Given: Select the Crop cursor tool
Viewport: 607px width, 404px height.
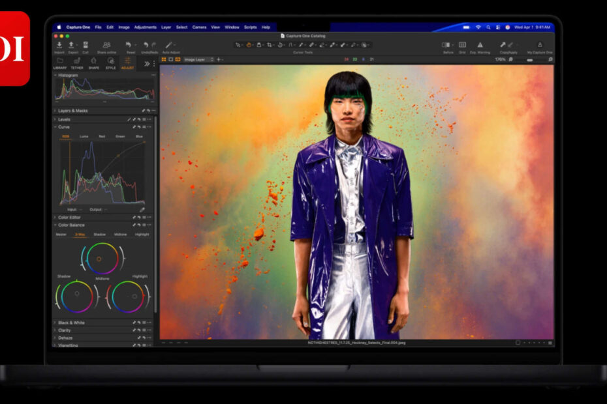Looking at the screenshot, I should [270, 45].
